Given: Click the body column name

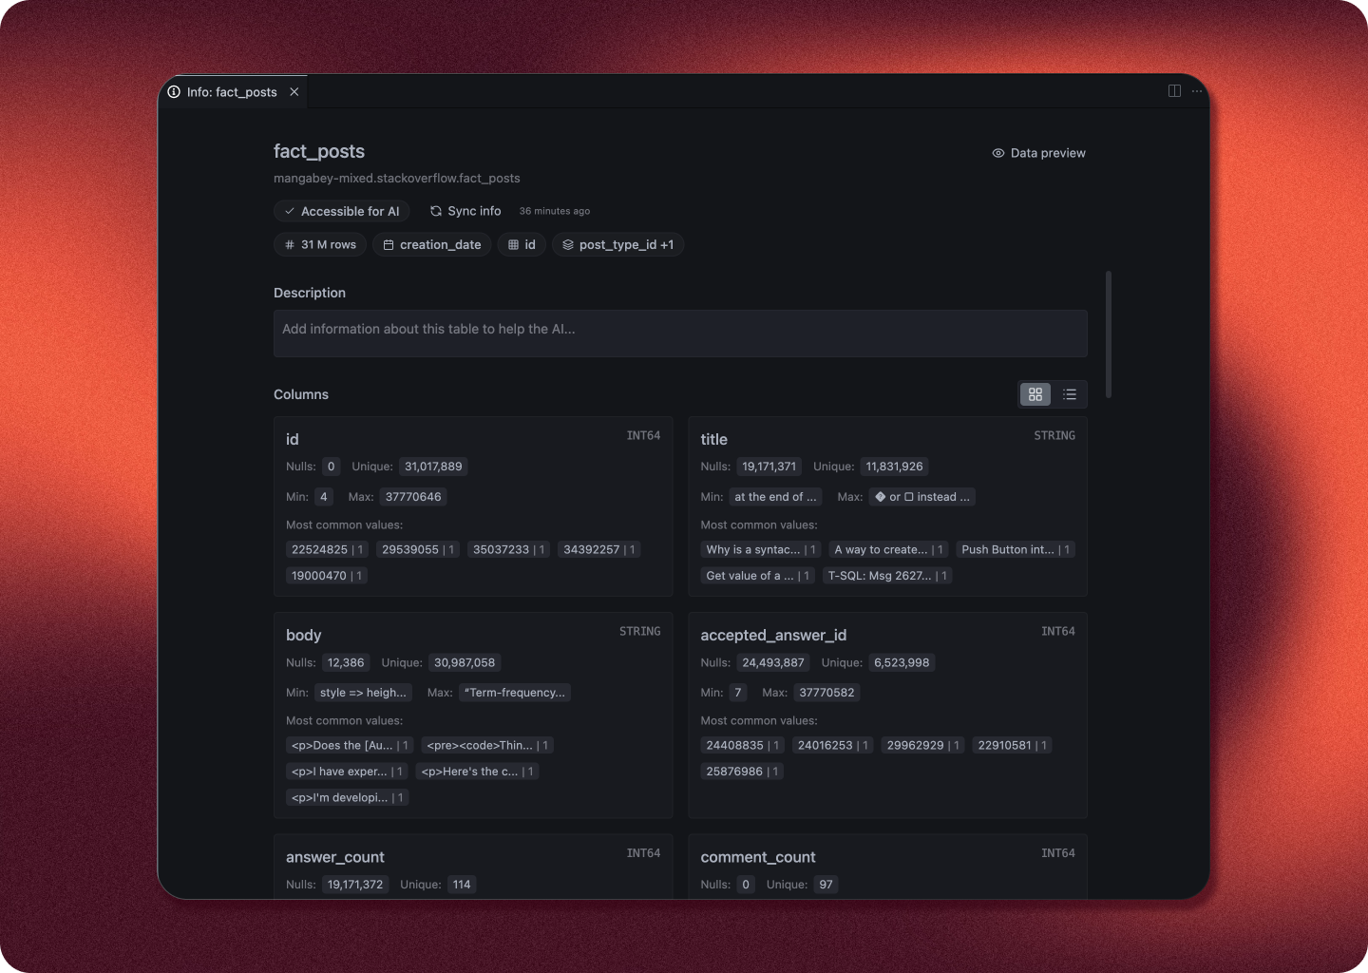Looking at the screenshot, I should coord(304,635).
